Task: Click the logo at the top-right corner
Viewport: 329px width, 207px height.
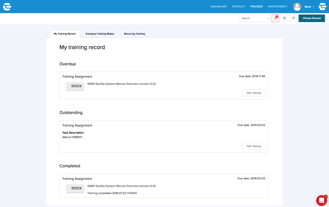Action: point(322,6)
